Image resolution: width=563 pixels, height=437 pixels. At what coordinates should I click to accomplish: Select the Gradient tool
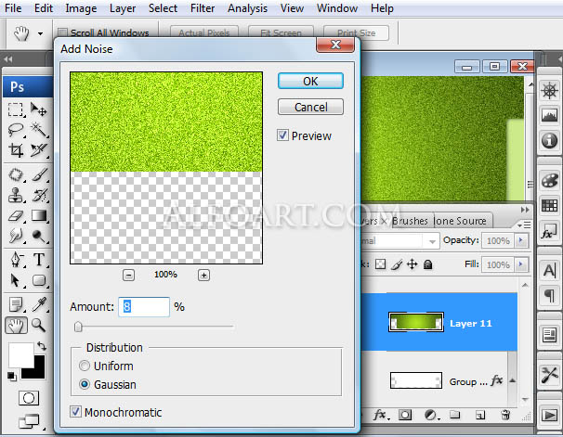click(x=38, y=216)
